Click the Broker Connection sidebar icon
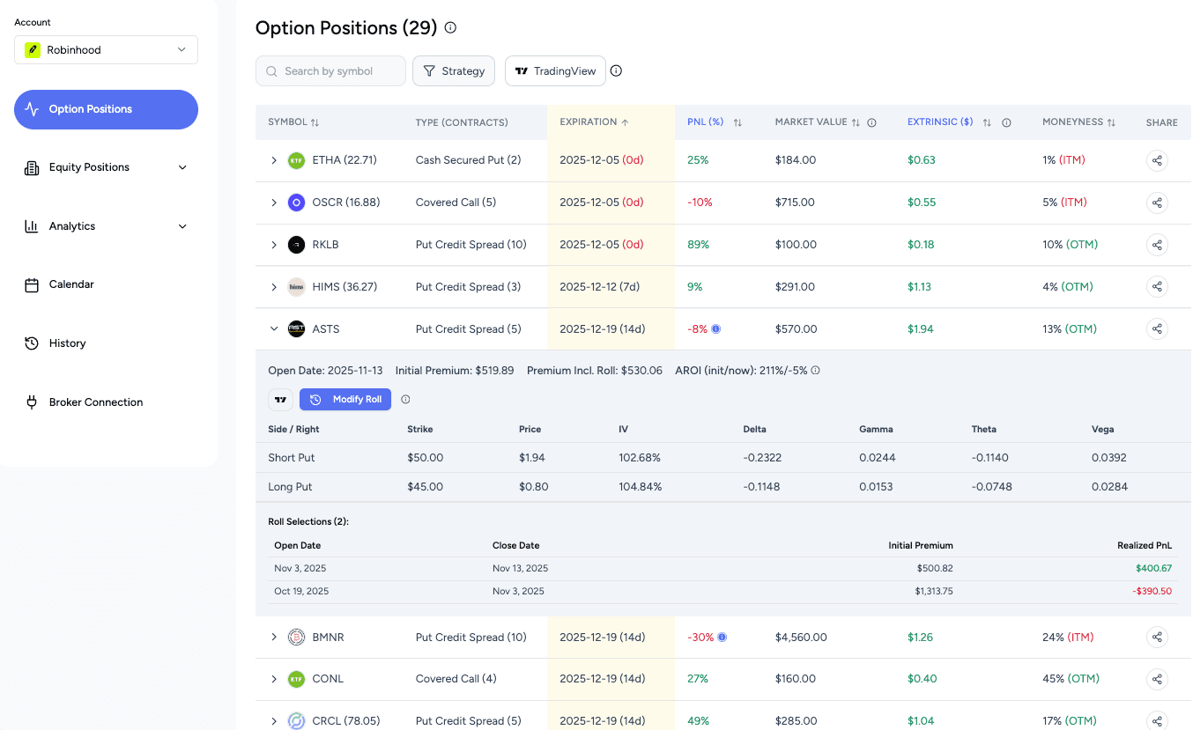1193x730 pixels. tap(32, 402)
